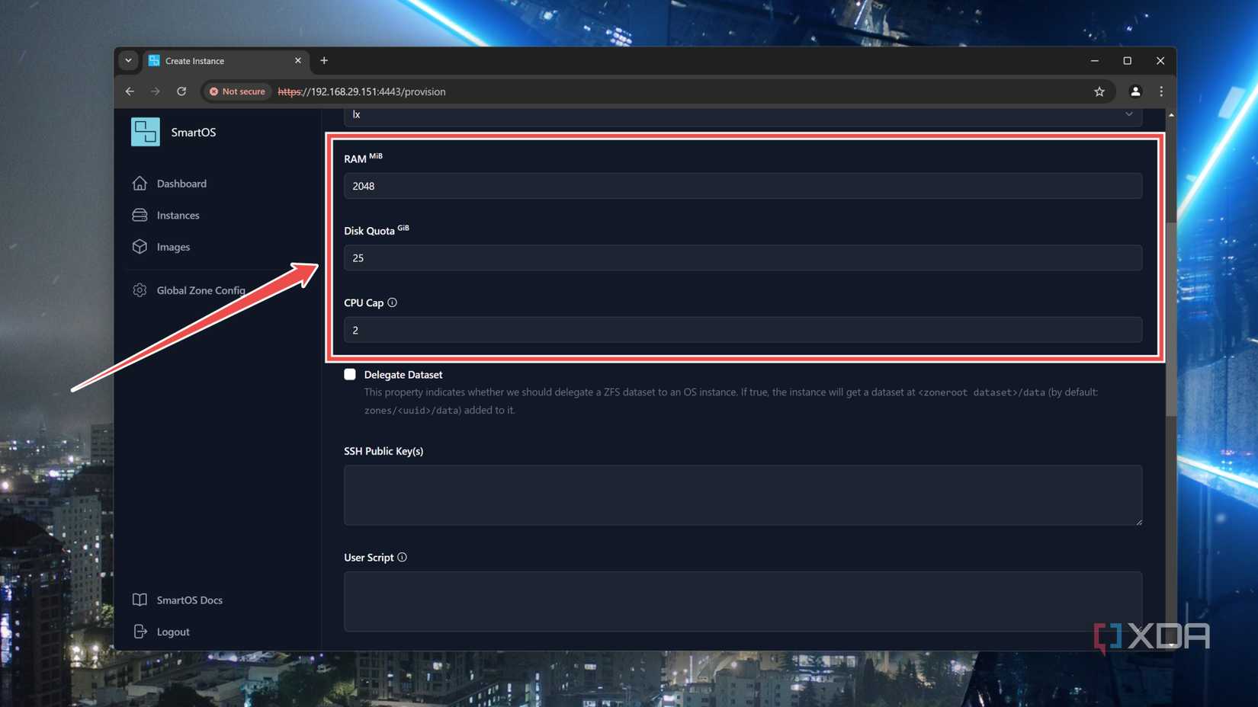Click the SmartOS Docs book icon
Image resolution: width=1258 pixels, height=707 pixels.
click(x=140, y=600)
